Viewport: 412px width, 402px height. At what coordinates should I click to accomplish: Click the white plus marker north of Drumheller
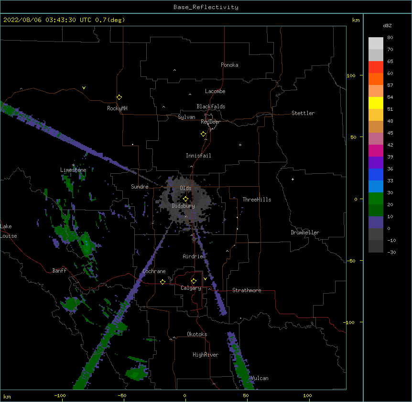[x=293, y=179]
